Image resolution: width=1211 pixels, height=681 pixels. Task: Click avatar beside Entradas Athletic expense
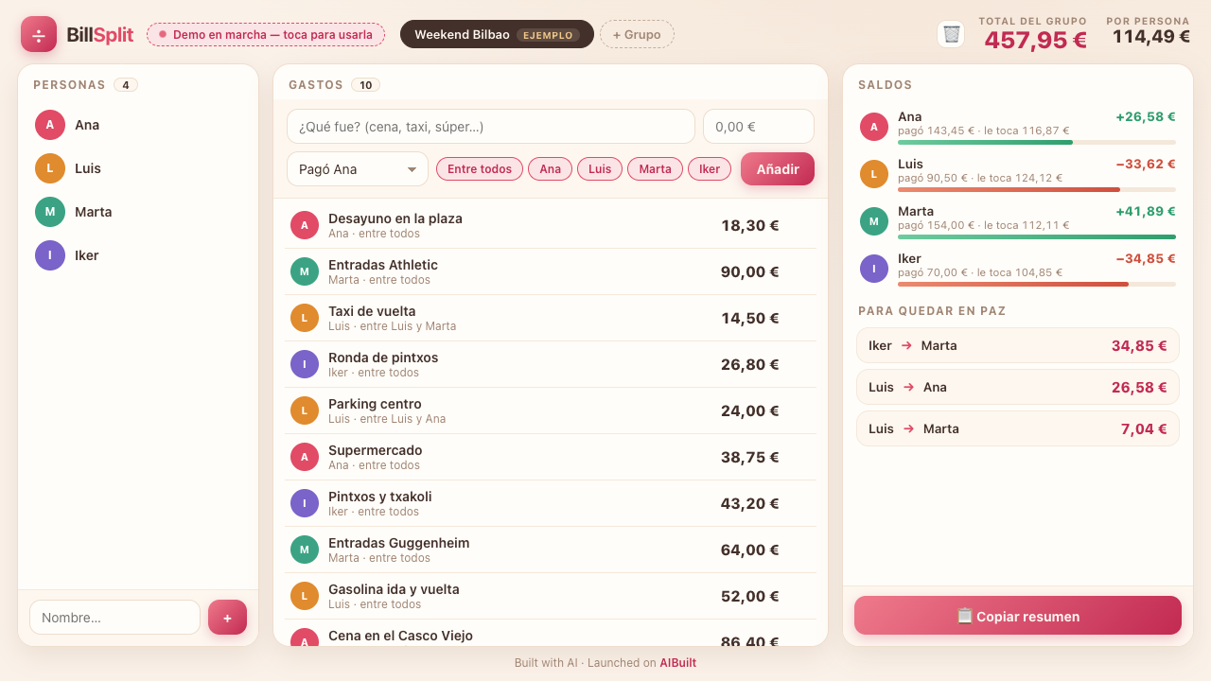[x=305, y=271]
